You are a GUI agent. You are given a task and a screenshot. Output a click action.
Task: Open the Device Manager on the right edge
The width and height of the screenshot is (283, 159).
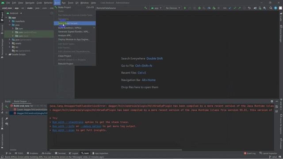[281, 34]
